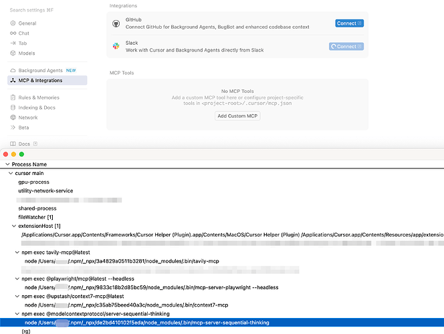Click the Network globe icon

click(x=13, y=118)
